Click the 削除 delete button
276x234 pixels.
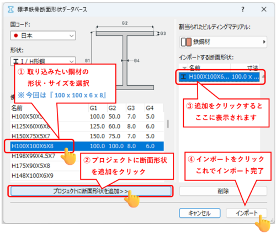[223, 191]
